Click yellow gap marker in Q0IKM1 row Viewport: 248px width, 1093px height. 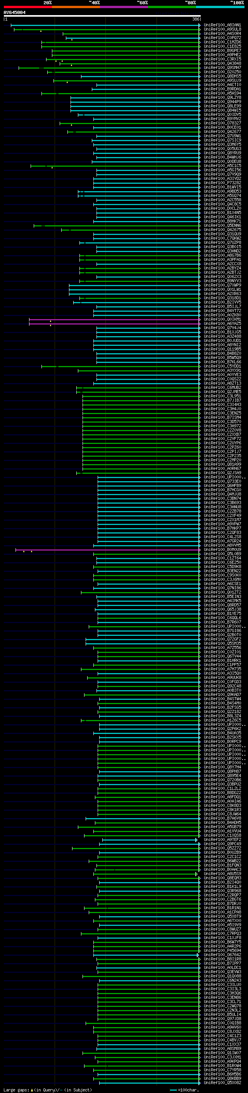(x=50, y=321)
